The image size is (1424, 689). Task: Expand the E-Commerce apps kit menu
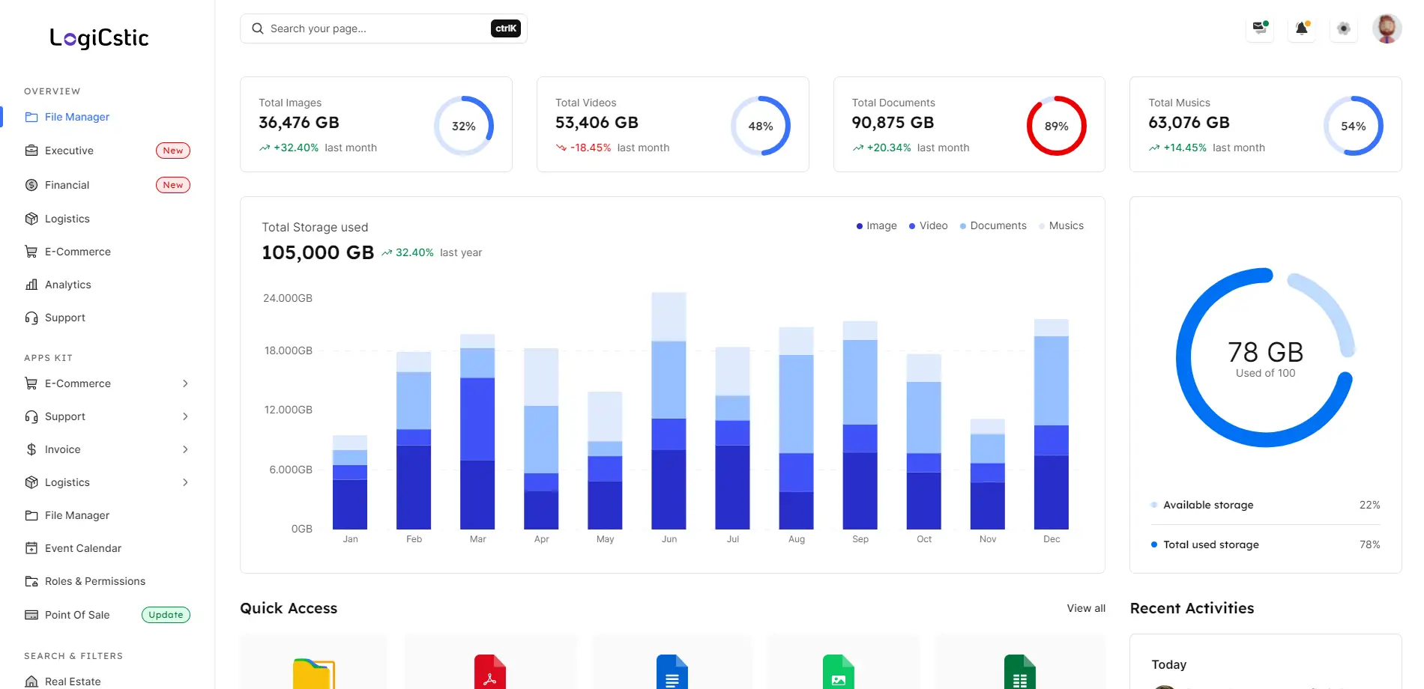185,383
